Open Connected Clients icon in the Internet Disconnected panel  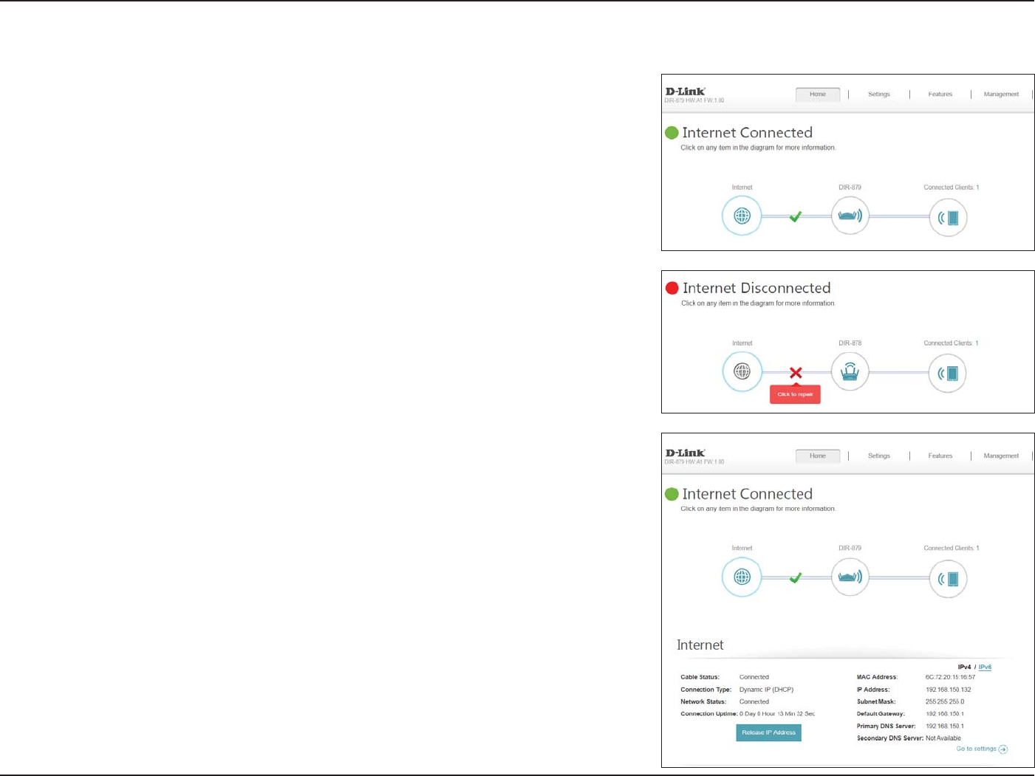point(948,373)
